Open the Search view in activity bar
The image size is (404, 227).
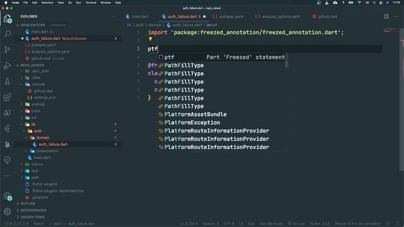tap(7, 33)
